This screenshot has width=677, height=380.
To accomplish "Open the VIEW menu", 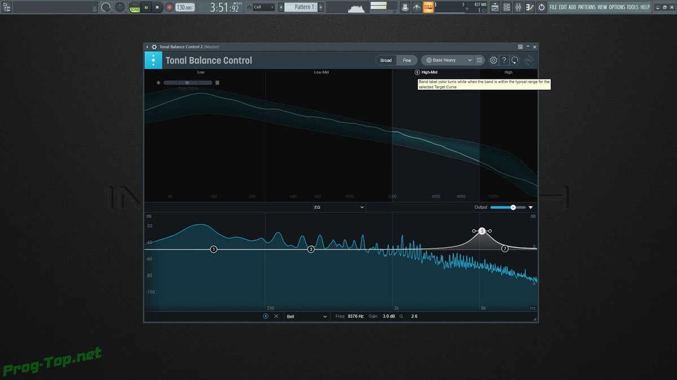I will [603, 7].
